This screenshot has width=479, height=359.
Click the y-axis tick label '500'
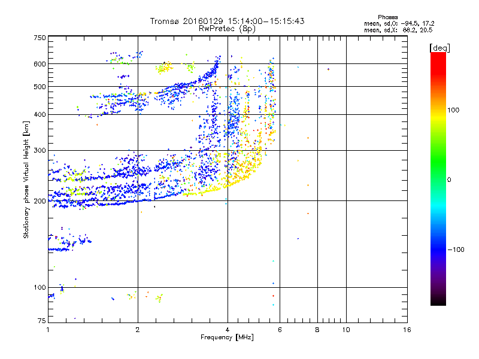[40, 87]
